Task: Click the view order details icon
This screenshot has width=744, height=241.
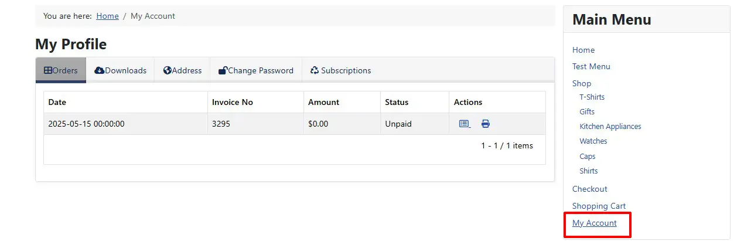Action: [465, 124]
